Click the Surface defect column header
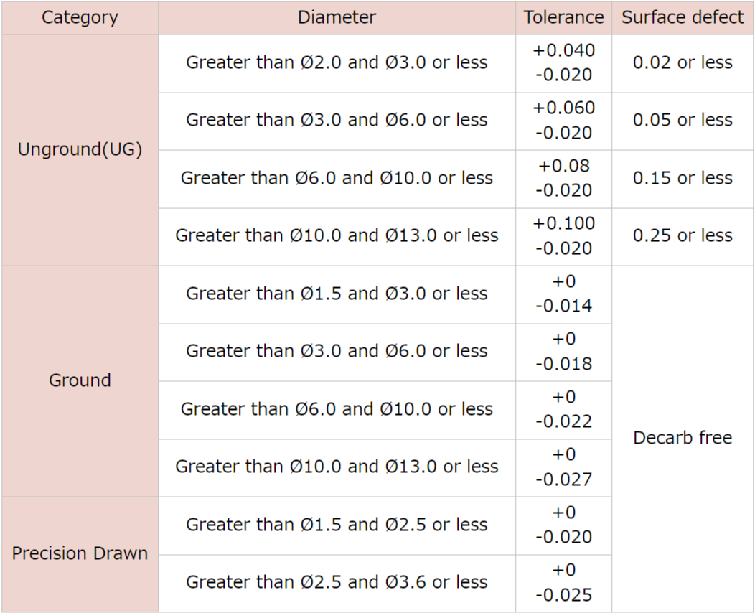 (683, 17)
